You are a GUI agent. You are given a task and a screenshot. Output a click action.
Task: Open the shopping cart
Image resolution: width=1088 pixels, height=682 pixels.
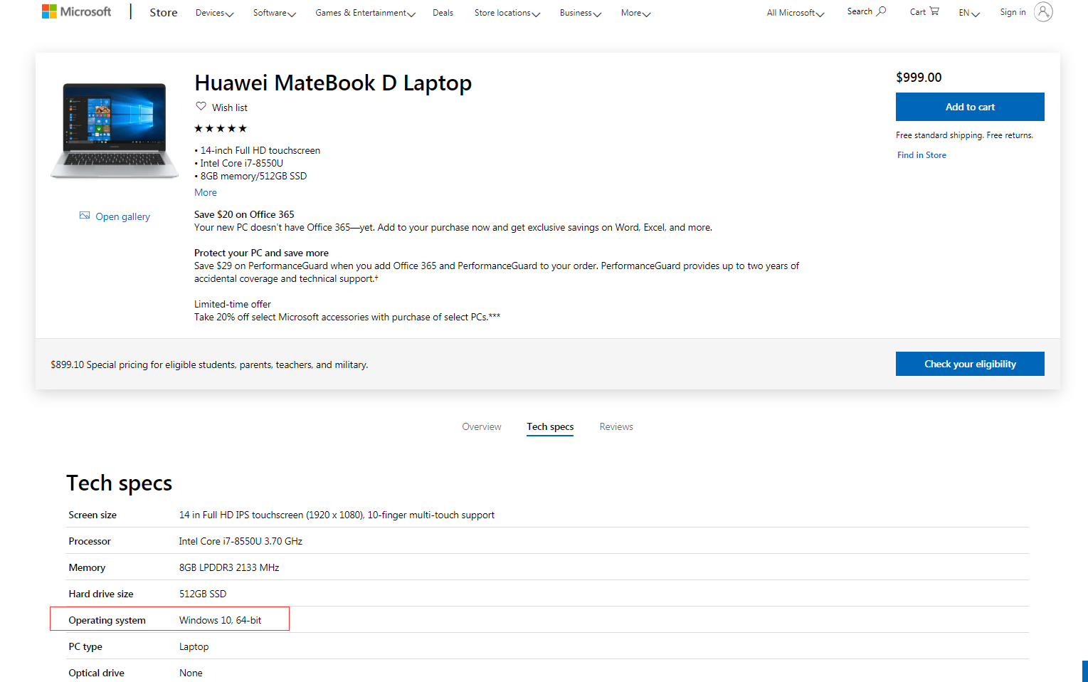coord(924,11)
